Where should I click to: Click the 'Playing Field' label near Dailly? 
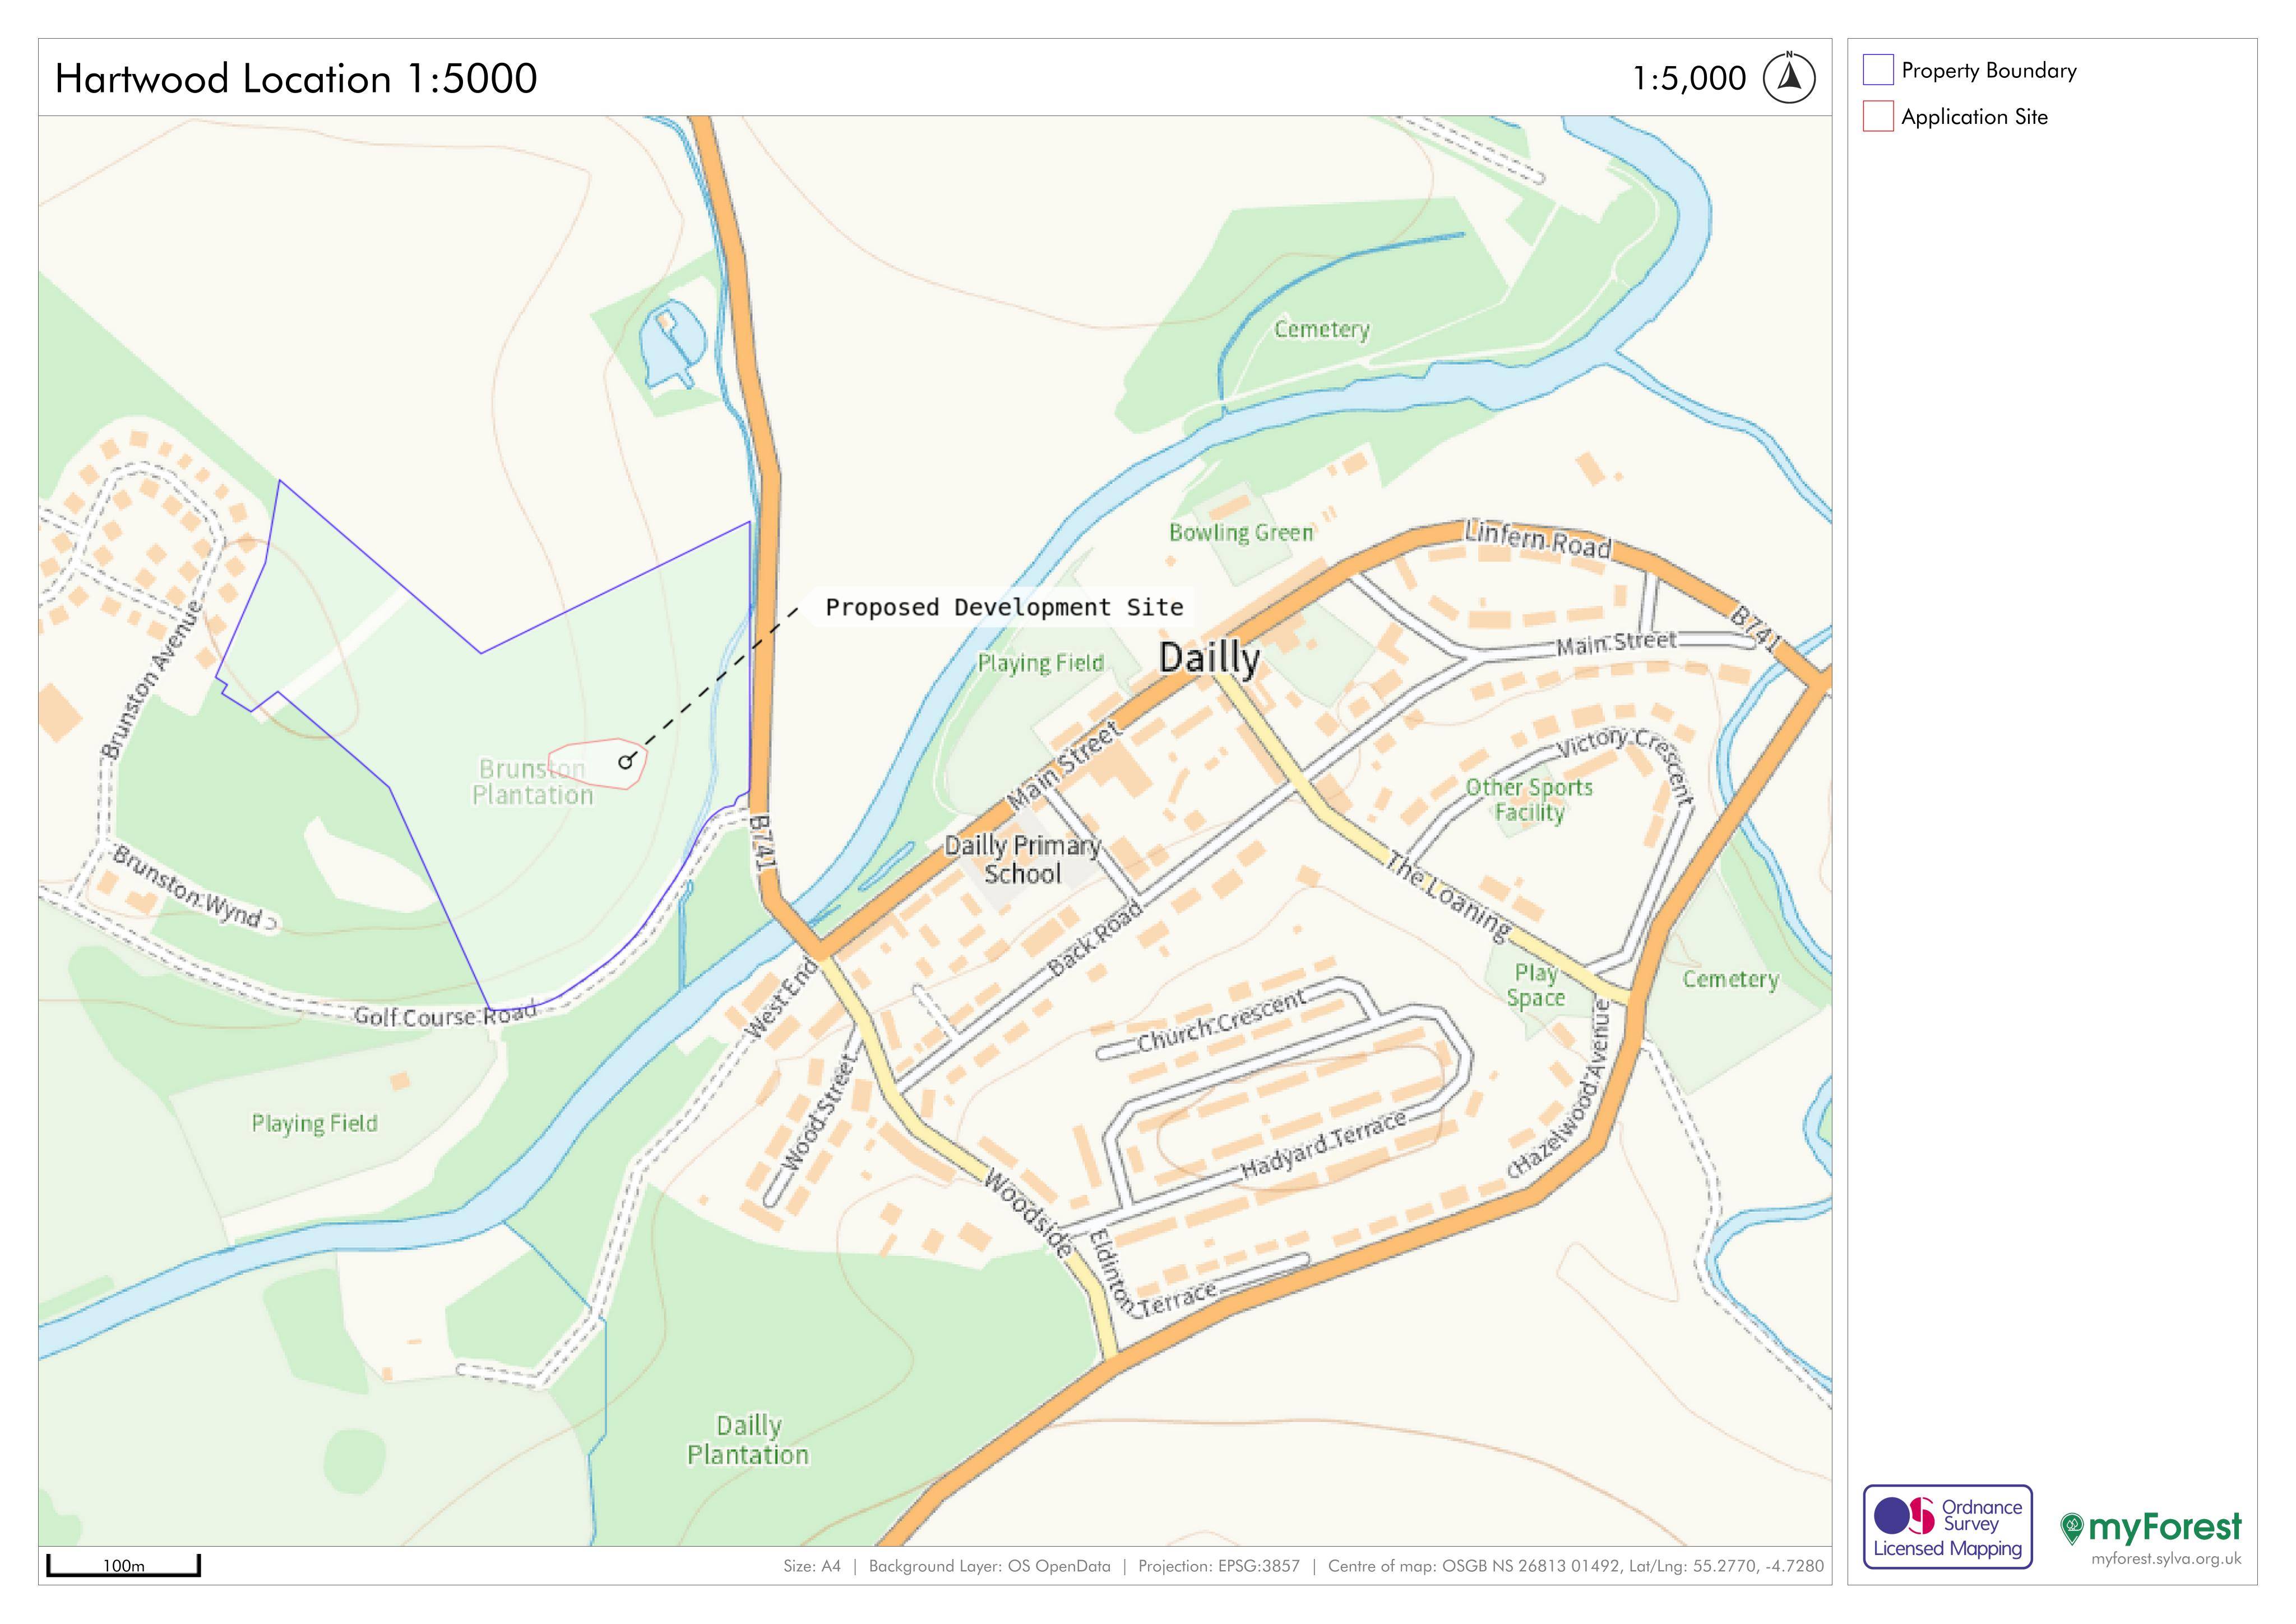pyautogui.click(x=1040, y=663)
